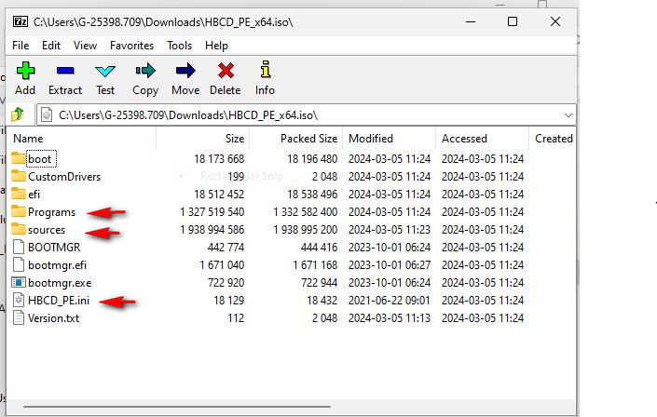Viewport: 657px width, 417px height.
Task: Sort by the Created column header
Action: (553, 139)
